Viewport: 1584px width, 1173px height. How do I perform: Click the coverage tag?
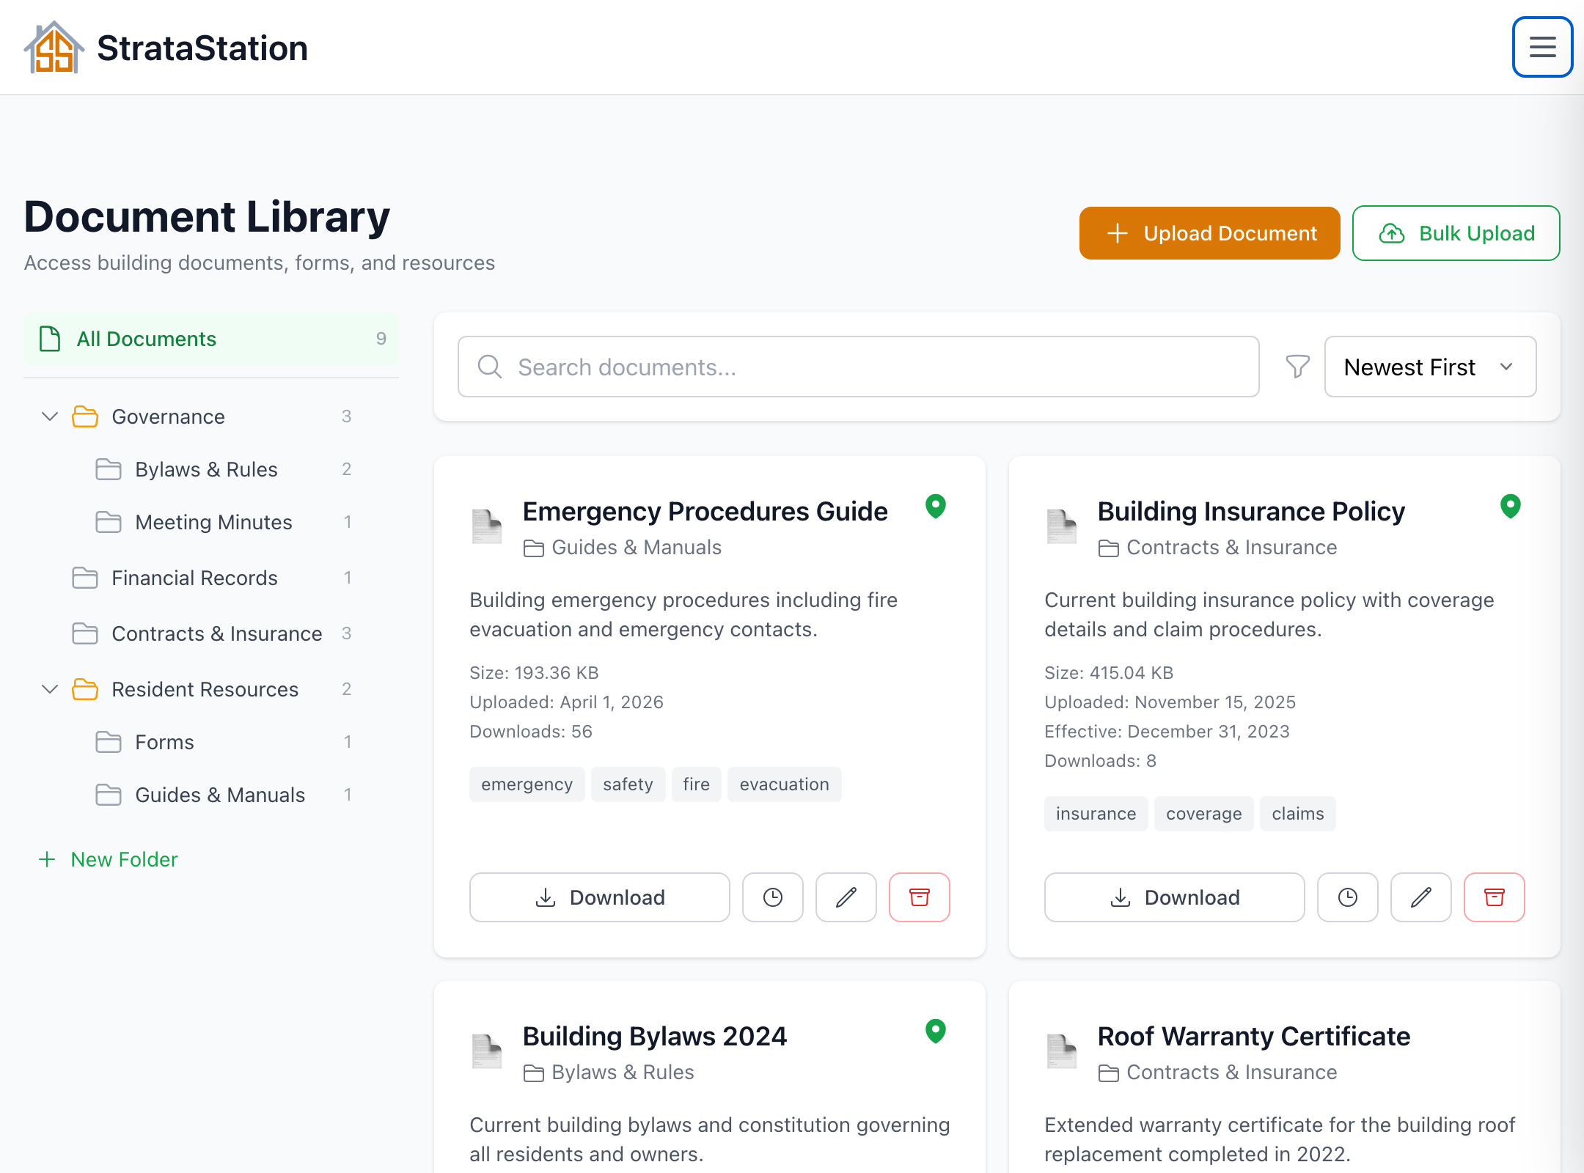tap(1204, 814)
